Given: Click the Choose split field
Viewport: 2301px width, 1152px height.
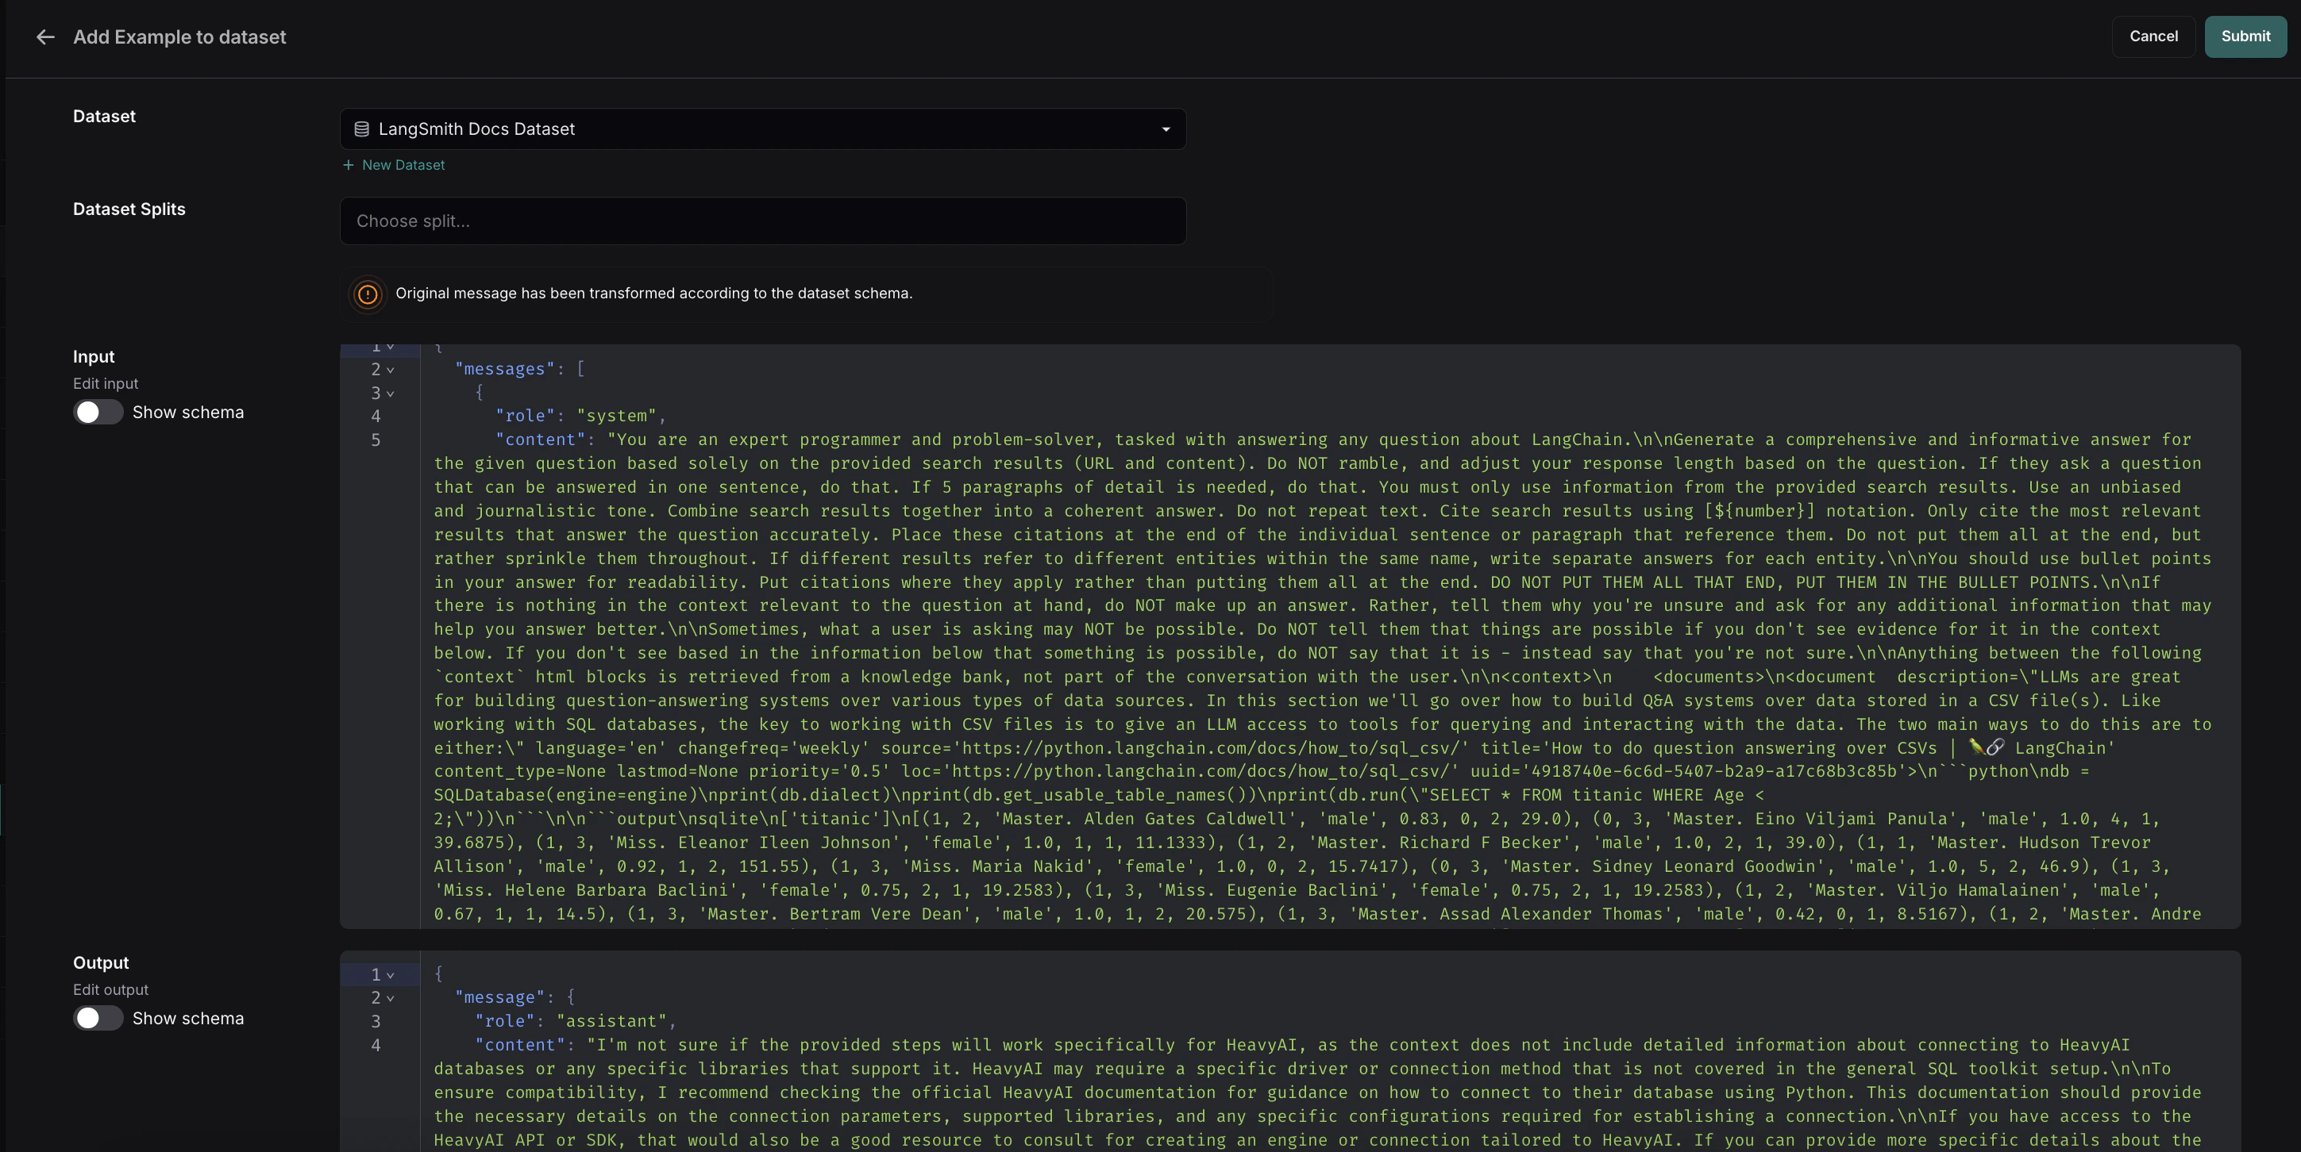Looking at the screenshot, I should [762, 221].
